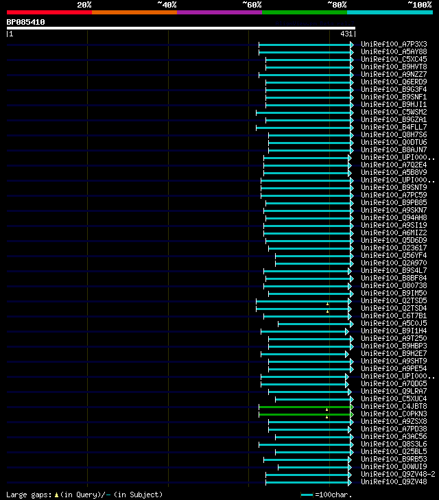Click UniRef100_A9SHT9 label

394,361
